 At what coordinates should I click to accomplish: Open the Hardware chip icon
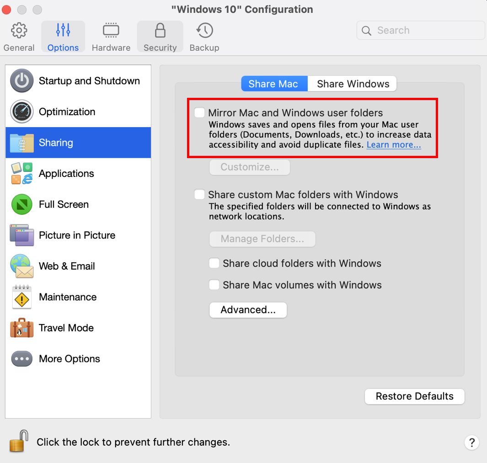tap(111, 31)
